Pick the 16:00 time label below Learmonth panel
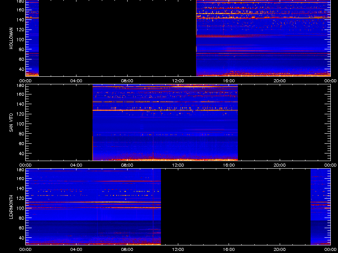The width and height of the screenshot is (338, 253). pyautogui.click(x=229, y=250)
